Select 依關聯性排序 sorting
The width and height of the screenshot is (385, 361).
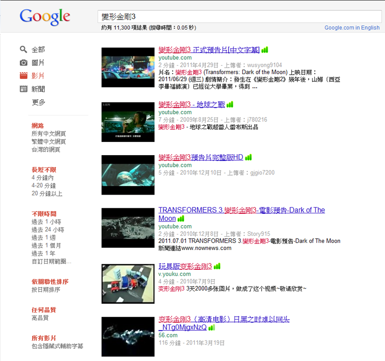tap(50, 282)
